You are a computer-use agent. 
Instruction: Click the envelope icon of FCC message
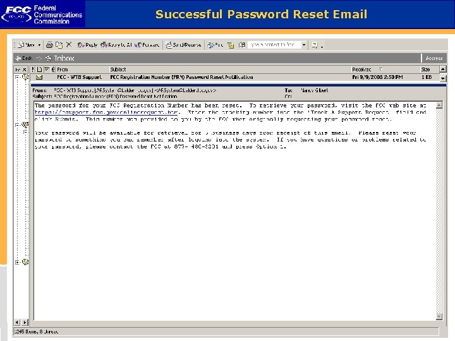(39, 77)
